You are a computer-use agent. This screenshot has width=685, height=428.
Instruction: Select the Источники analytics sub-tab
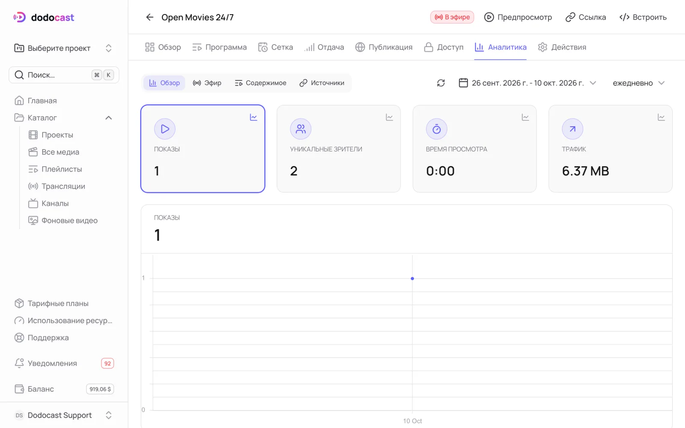[x=322, y=83]
